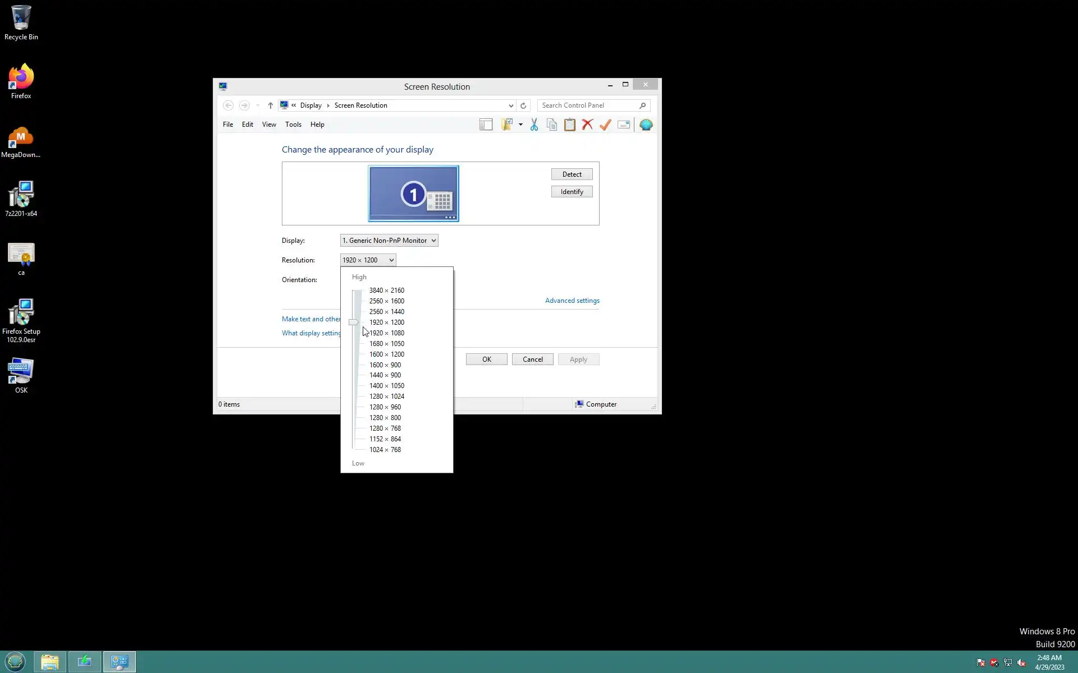This screenshot has width=1078, height=673.
Task: Choose 3840 × 2160 resolution option
Action: pyautogui.click(x=386, y=291)
